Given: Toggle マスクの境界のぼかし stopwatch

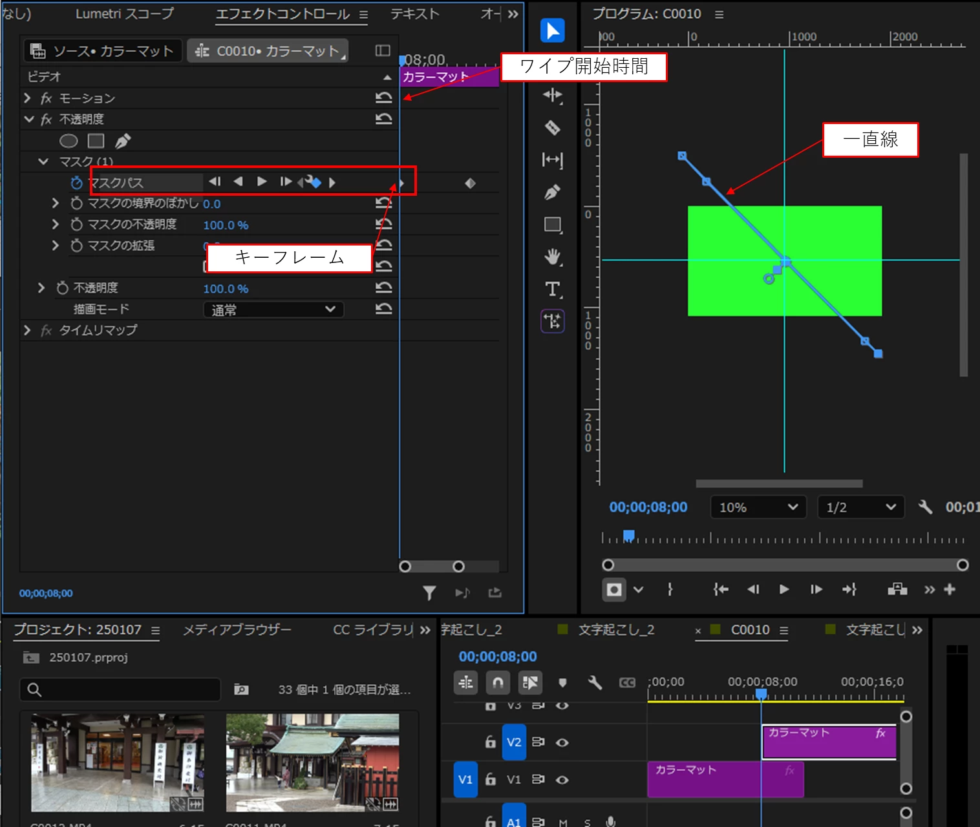Looking at the screenshot, I should [x=76, y=204].
